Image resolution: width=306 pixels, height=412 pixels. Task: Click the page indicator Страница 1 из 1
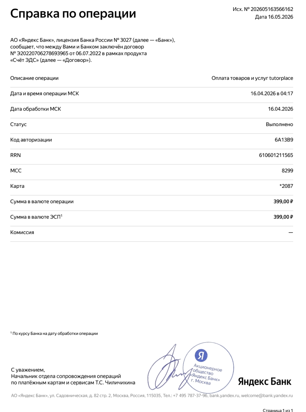click(x=278, y=410)
